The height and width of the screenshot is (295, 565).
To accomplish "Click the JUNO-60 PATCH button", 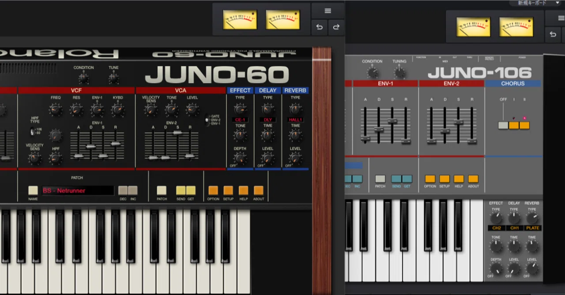I will pyautogui.click(x=162, y=190).
